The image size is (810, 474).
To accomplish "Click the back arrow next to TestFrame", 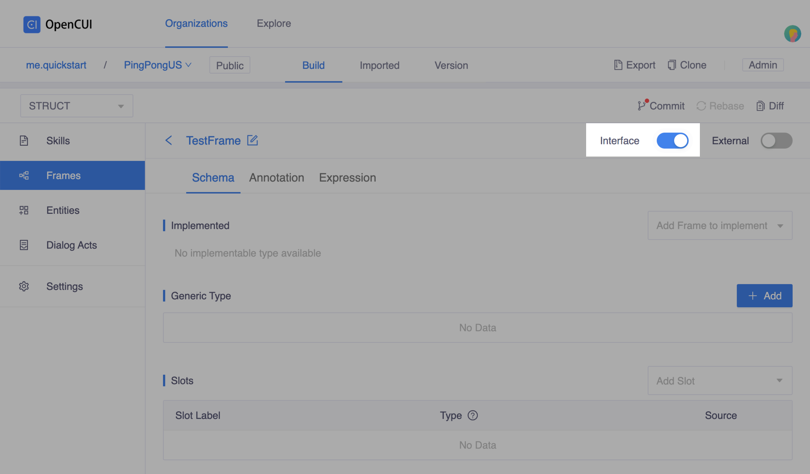I will [x=169, y=140].
